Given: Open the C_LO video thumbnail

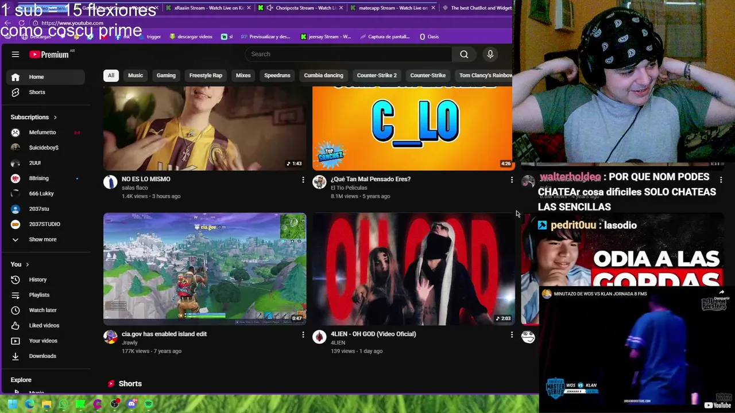Looking at the screenshot, I should pyautogui.click(x=413, y=128).
